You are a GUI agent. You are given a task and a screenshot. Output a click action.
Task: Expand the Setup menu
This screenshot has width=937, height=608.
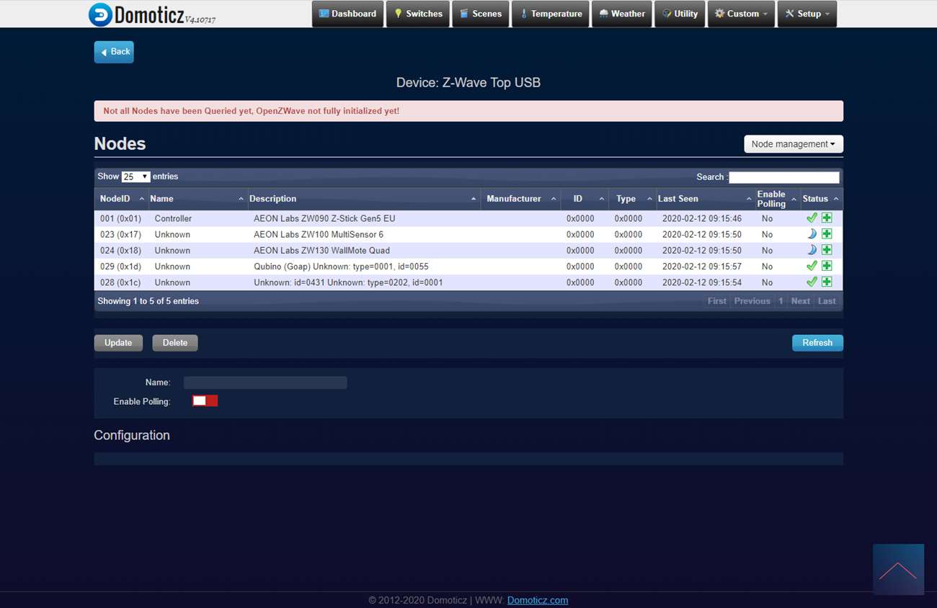(x=807, y=14)
